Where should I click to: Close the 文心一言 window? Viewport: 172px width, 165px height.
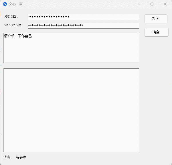165,4
